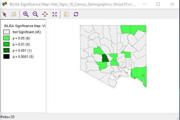Click the p = 0.0001 black swatch
Image resolution: width=180 pixels, height=120 pixels.
pyautogui.click(x=6, y=57)
